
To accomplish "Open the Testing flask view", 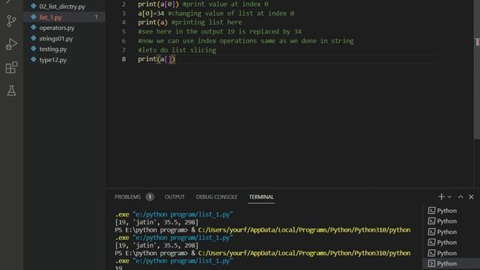I will coord(11,91).
